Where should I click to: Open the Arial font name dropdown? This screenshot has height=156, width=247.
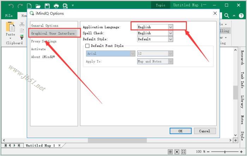pos(133,53)
